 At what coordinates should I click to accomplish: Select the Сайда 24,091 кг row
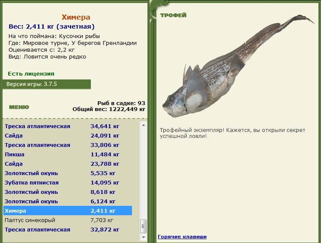coord(68,136)
